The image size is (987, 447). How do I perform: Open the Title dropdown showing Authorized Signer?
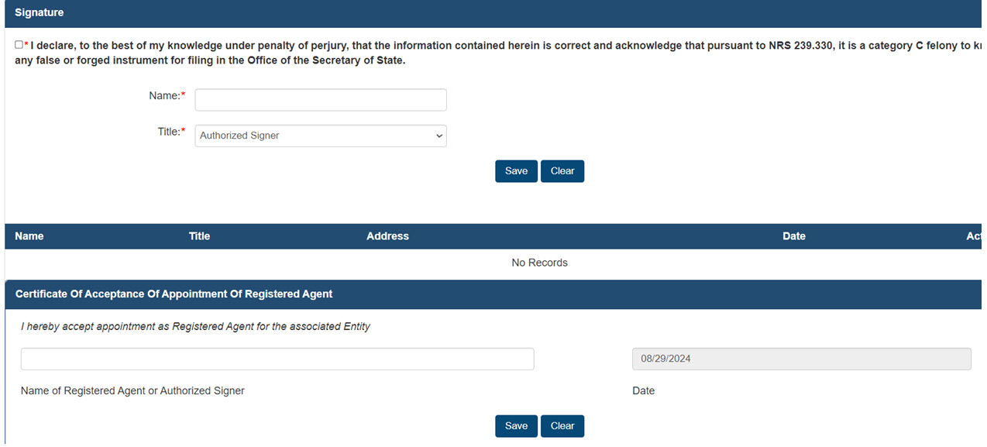(x=320, y=136)
